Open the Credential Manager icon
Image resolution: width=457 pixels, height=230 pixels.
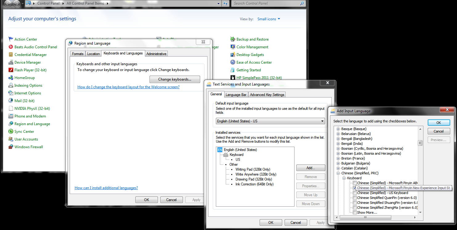11,55
